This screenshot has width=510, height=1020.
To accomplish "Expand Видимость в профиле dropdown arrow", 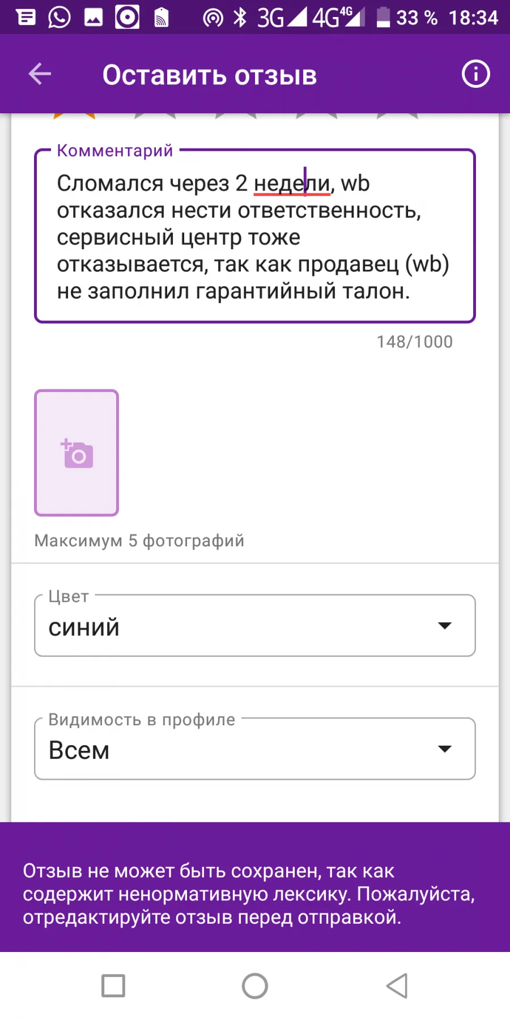I will 445,749.
